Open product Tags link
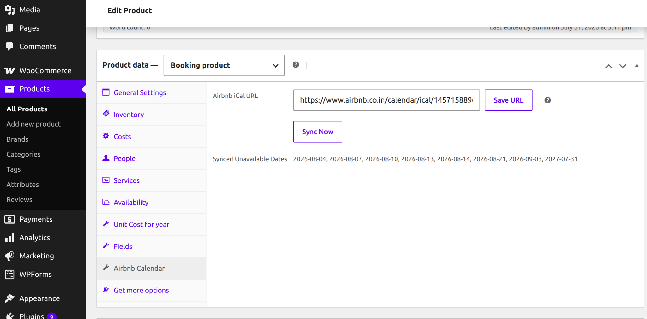This screenshot has height=319, width=647. tap(14, 170)
